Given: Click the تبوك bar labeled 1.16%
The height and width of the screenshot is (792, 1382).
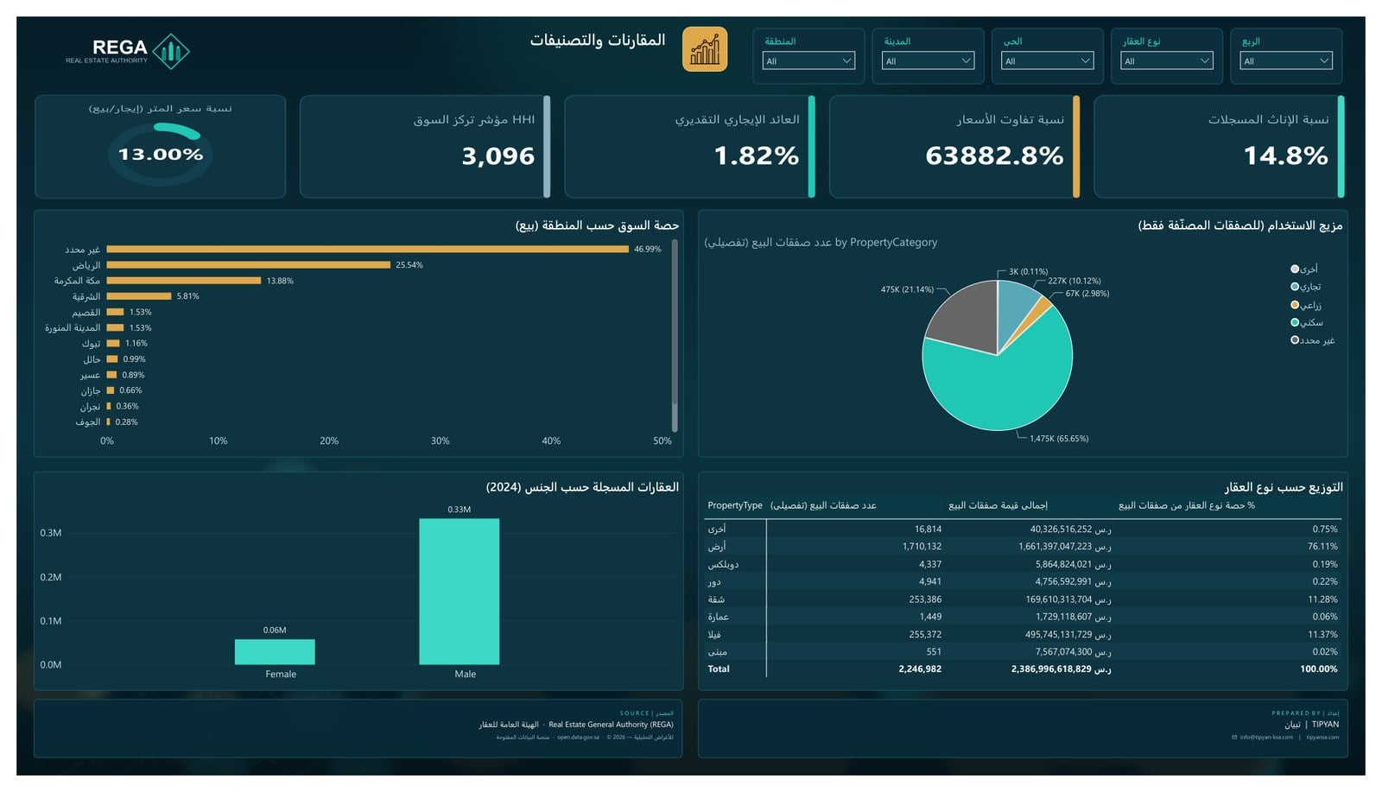Looking at the screenshot, I should (x=113, y=344).
